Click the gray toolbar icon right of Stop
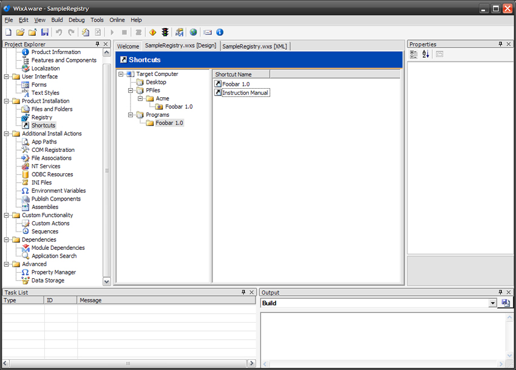Viewport: 516px width, 370px height. click(x=138, y=32)
